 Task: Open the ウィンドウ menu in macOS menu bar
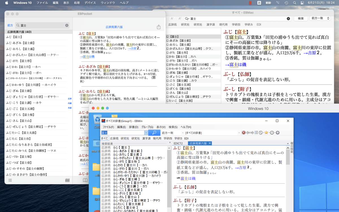(x=108, y=3)
